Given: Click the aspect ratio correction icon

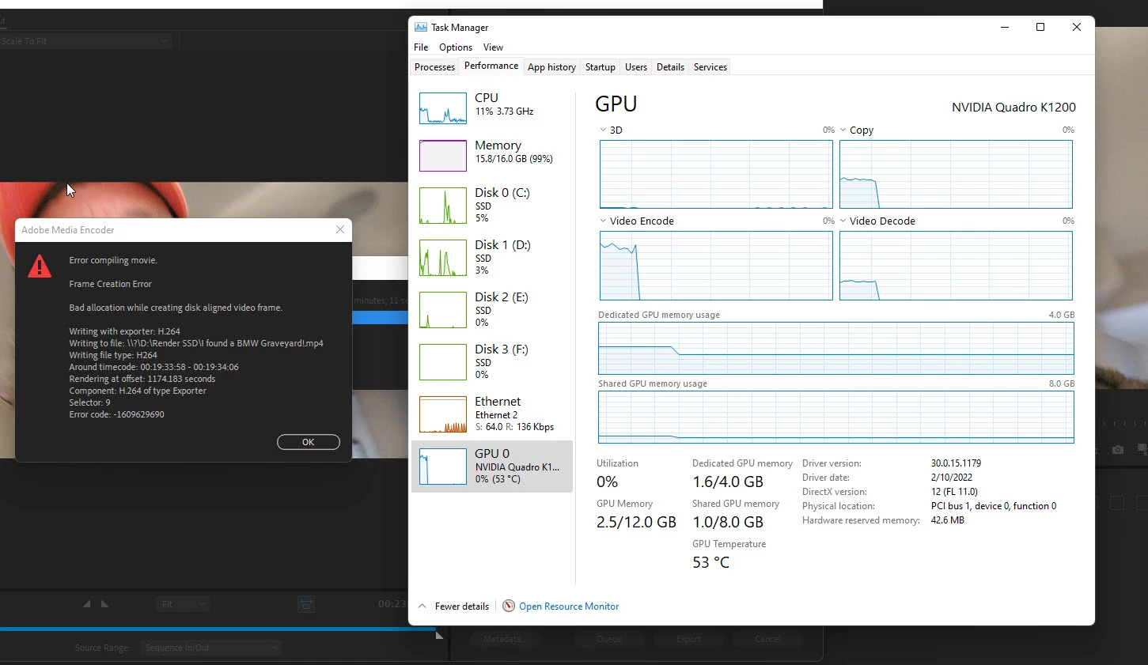Looking at the screenshot, I should tap(306, 604).
